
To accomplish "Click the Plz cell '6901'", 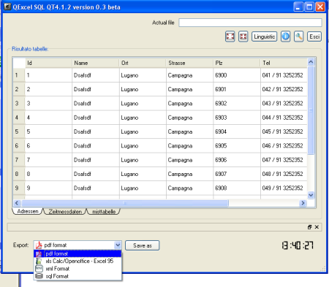I will point(237,89).
